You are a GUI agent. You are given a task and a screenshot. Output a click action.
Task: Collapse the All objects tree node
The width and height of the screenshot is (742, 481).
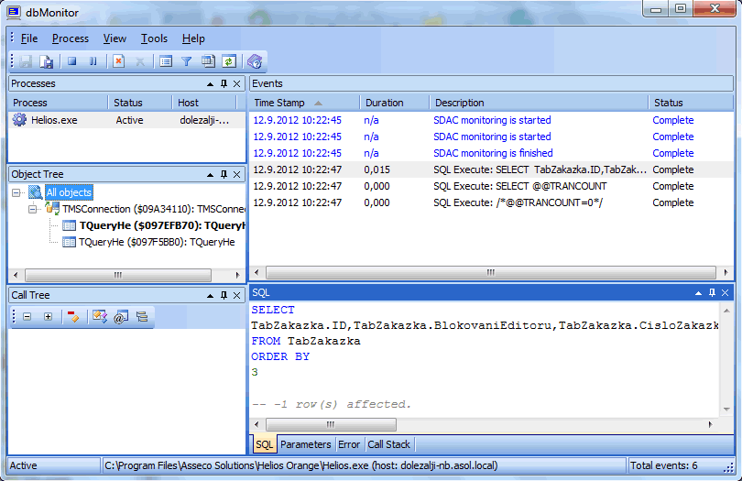point(18,192)
